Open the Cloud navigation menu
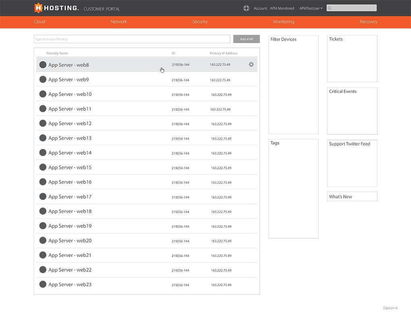 pos(39,22)
